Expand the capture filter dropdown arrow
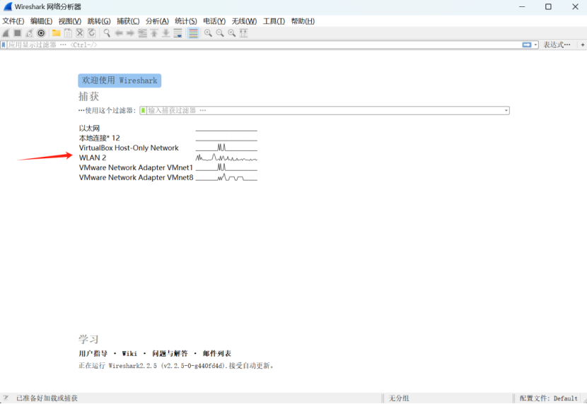Screen dimensions: 587x404 coord(506,111)
